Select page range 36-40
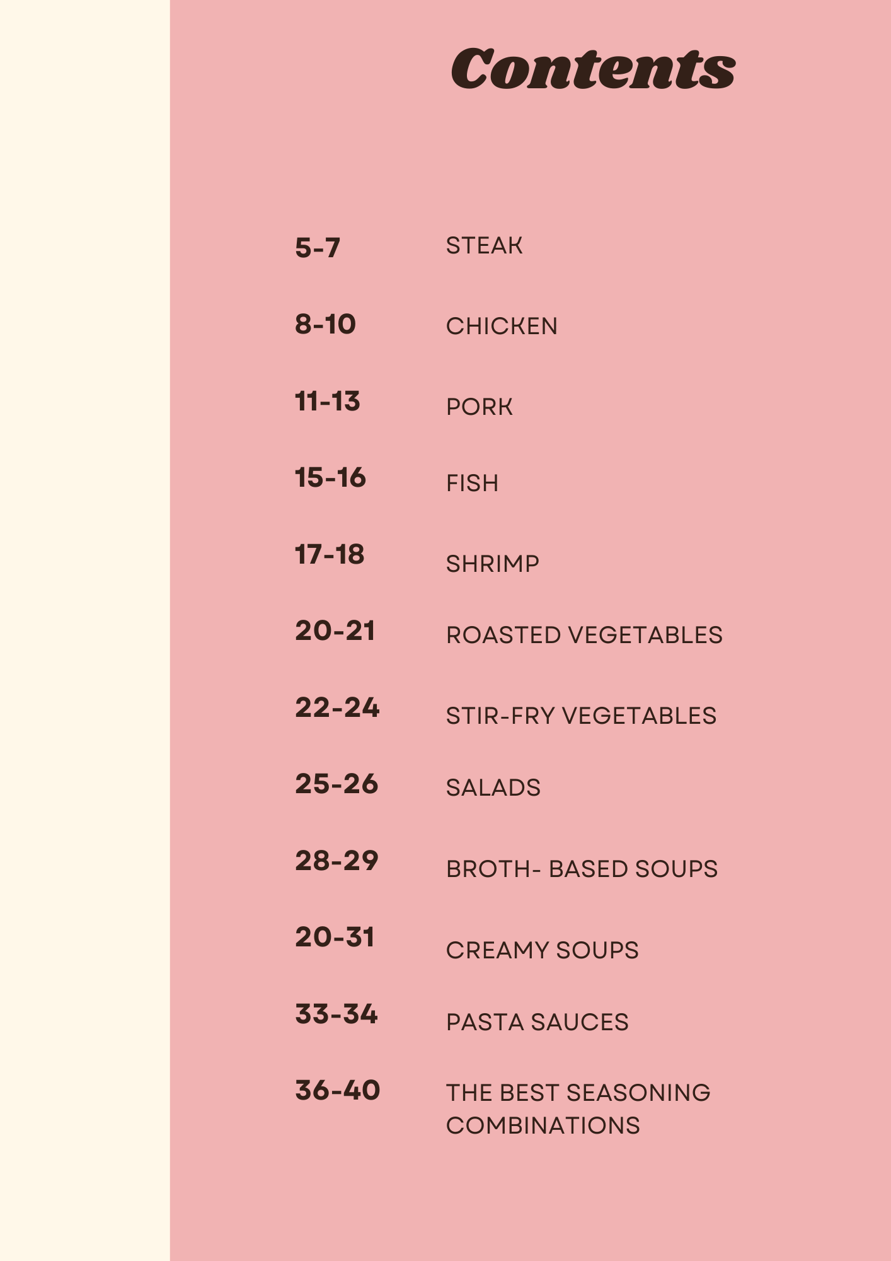This screenshot has height=1261, width=891. 337,1090
